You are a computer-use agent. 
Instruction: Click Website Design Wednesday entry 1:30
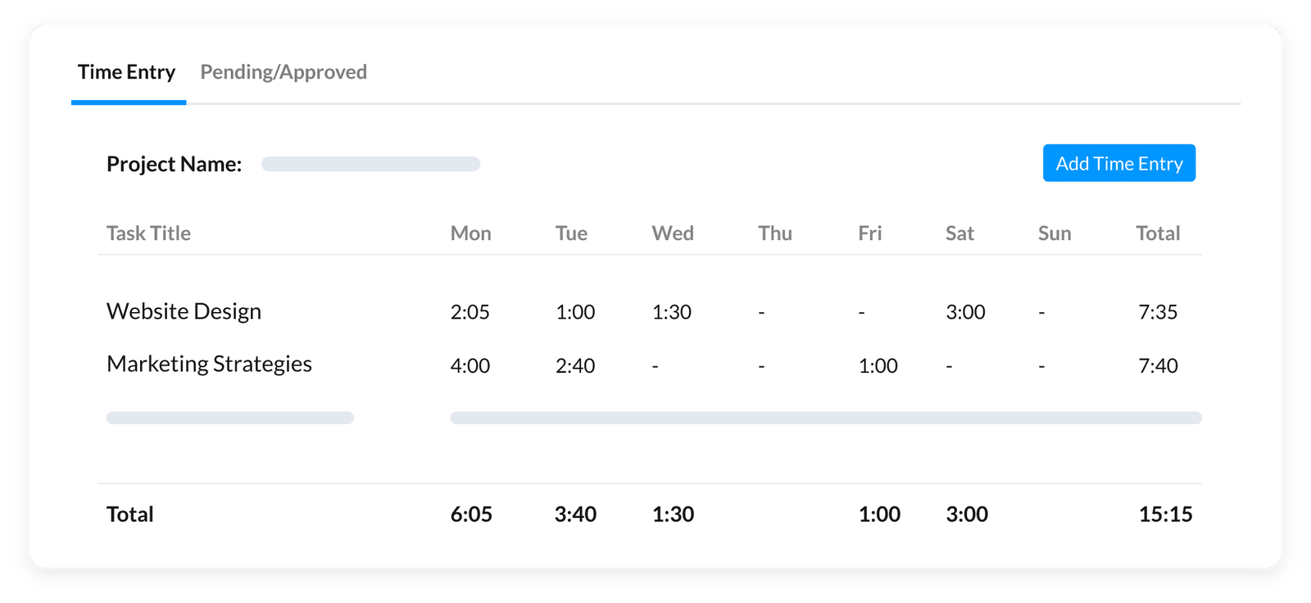(x=672, y=312)
